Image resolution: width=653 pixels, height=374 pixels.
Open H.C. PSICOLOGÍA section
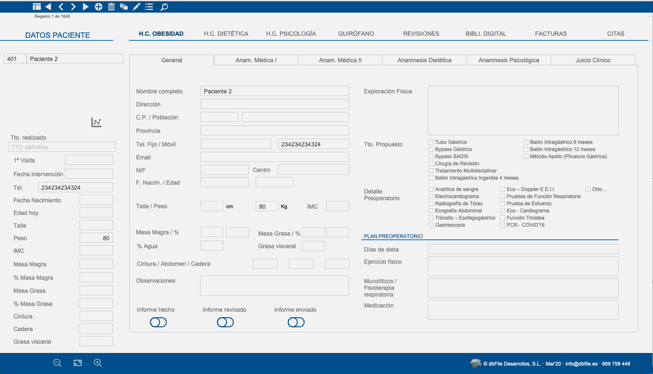point(291,34)
